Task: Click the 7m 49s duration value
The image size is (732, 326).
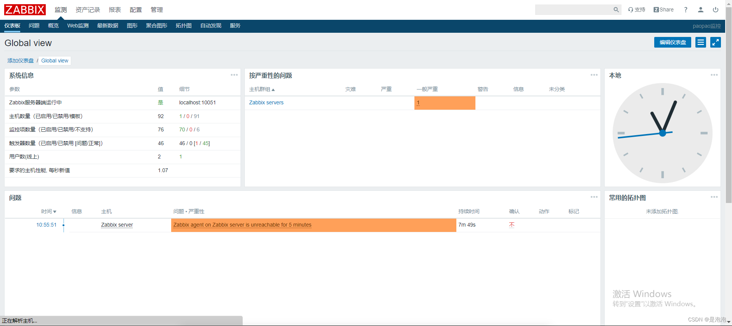Action: click(467, 225)
